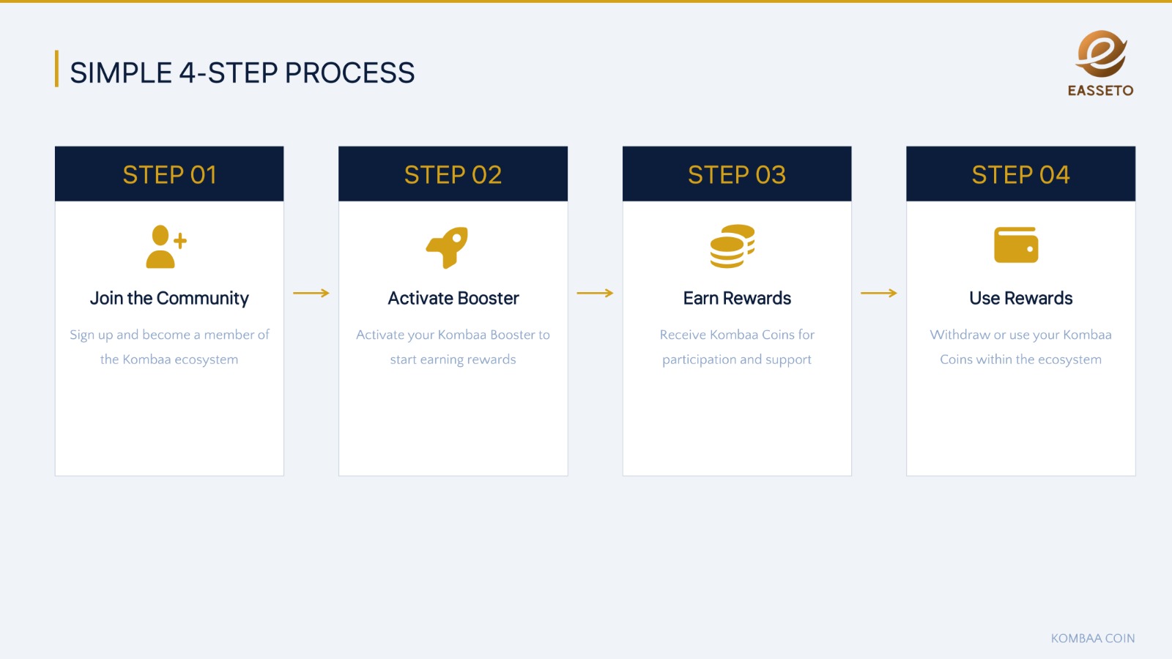This screenshot has height=659, width=1172.
Task: Select the STEP 02 header
Action: [453, 174]
